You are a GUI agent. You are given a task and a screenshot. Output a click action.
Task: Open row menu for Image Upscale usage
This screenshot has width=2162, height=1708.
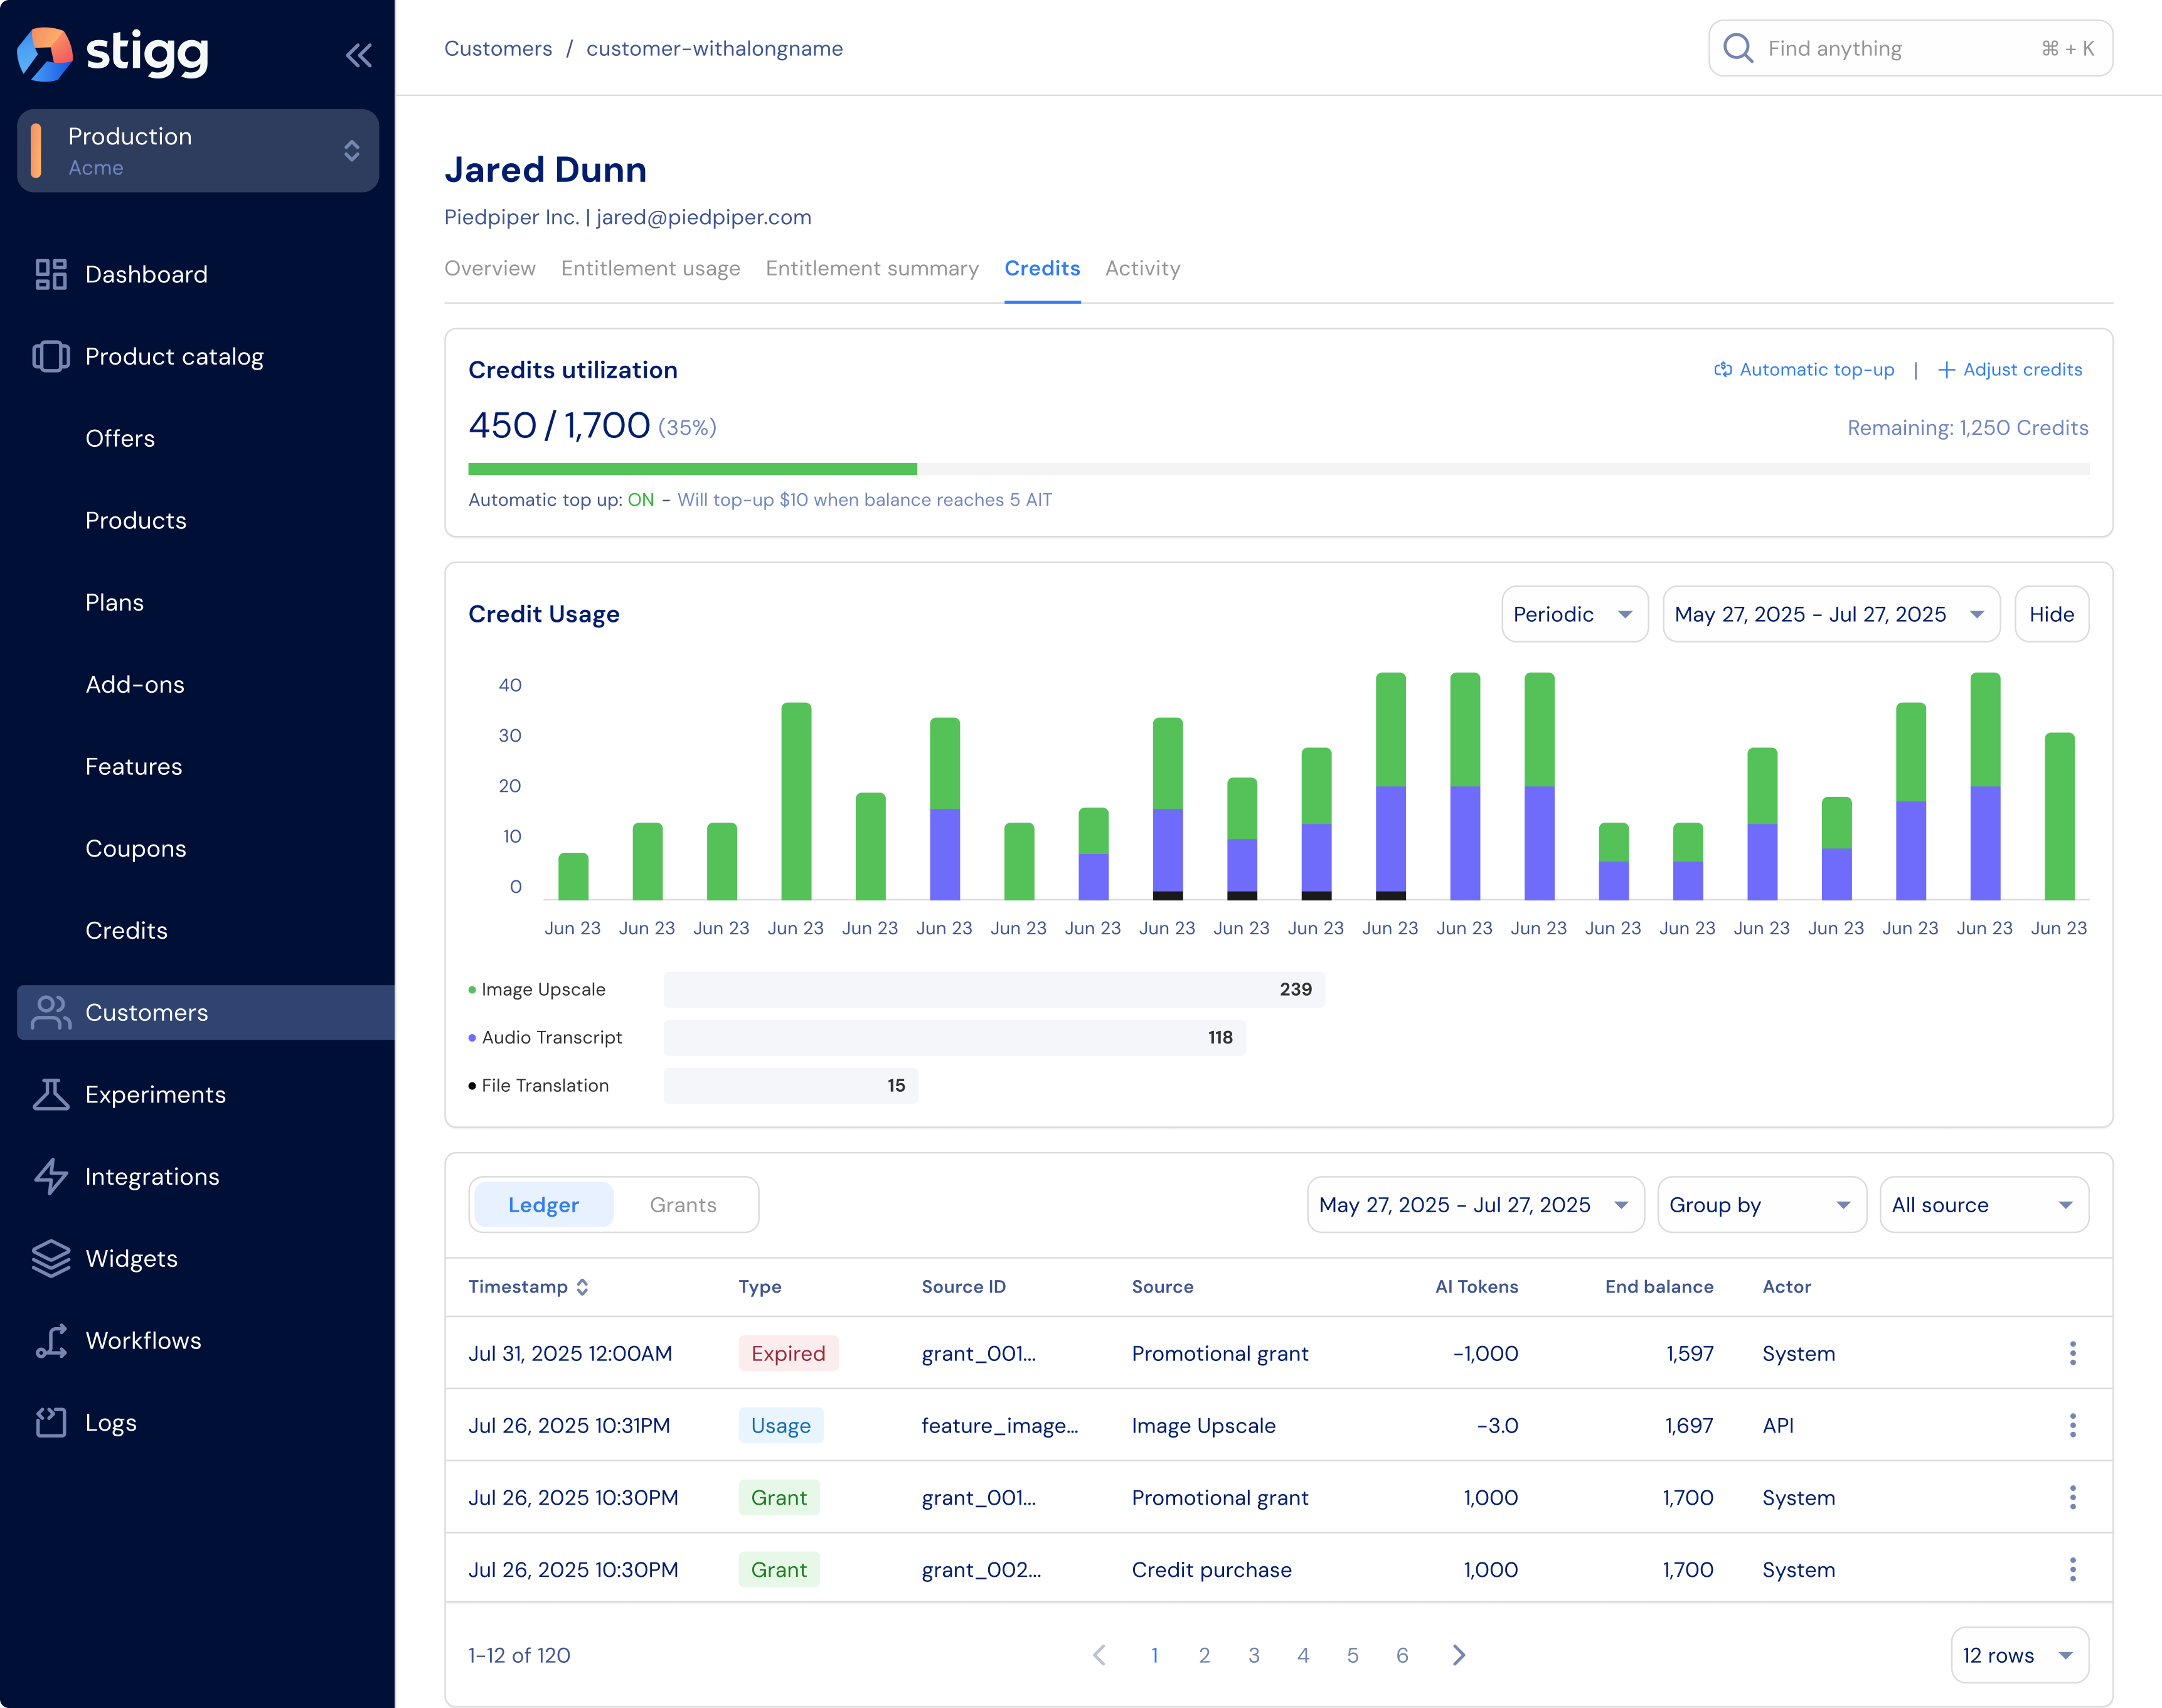(2072, 1425)
